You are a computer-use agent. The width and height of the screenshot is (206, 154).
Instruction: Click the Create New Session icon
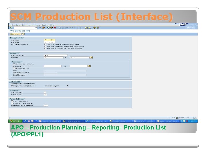click(x=86, y=28)
